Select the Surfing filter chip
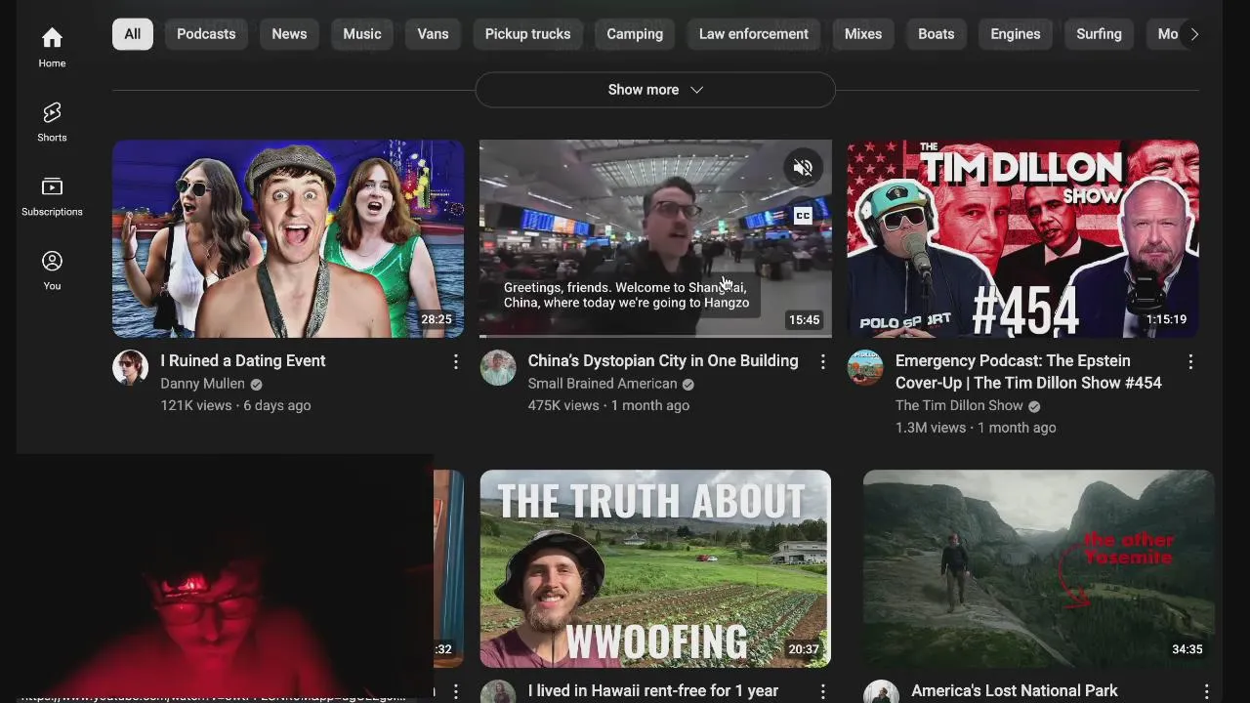This screenshot has width=1250, height=703. click(1099, 34)
